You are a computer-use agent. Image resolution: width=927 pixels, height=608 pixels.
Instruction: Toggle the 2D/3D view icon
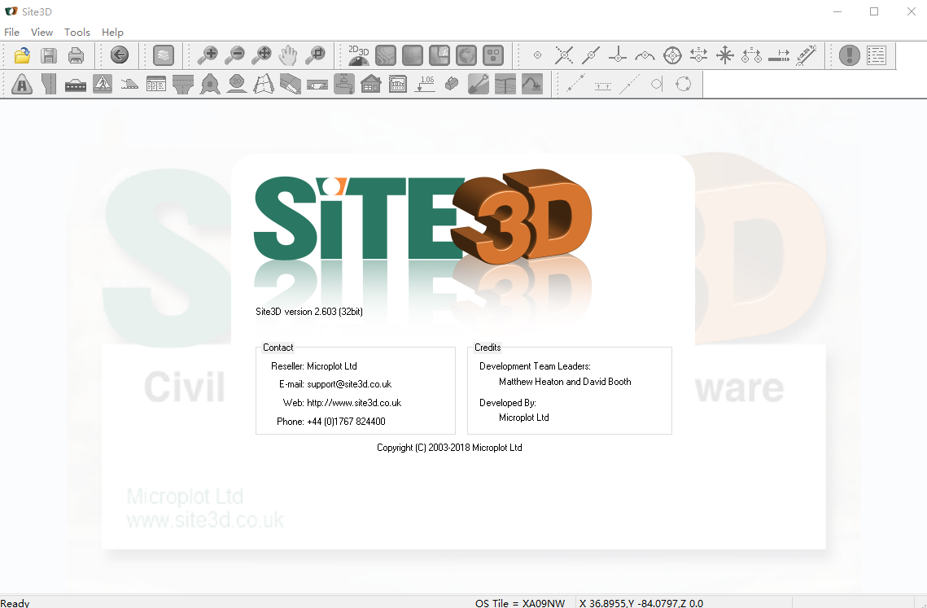359,55
